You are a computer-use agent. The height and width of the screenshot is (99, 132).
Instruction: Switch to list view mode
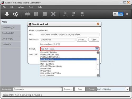tap(121, 14)
